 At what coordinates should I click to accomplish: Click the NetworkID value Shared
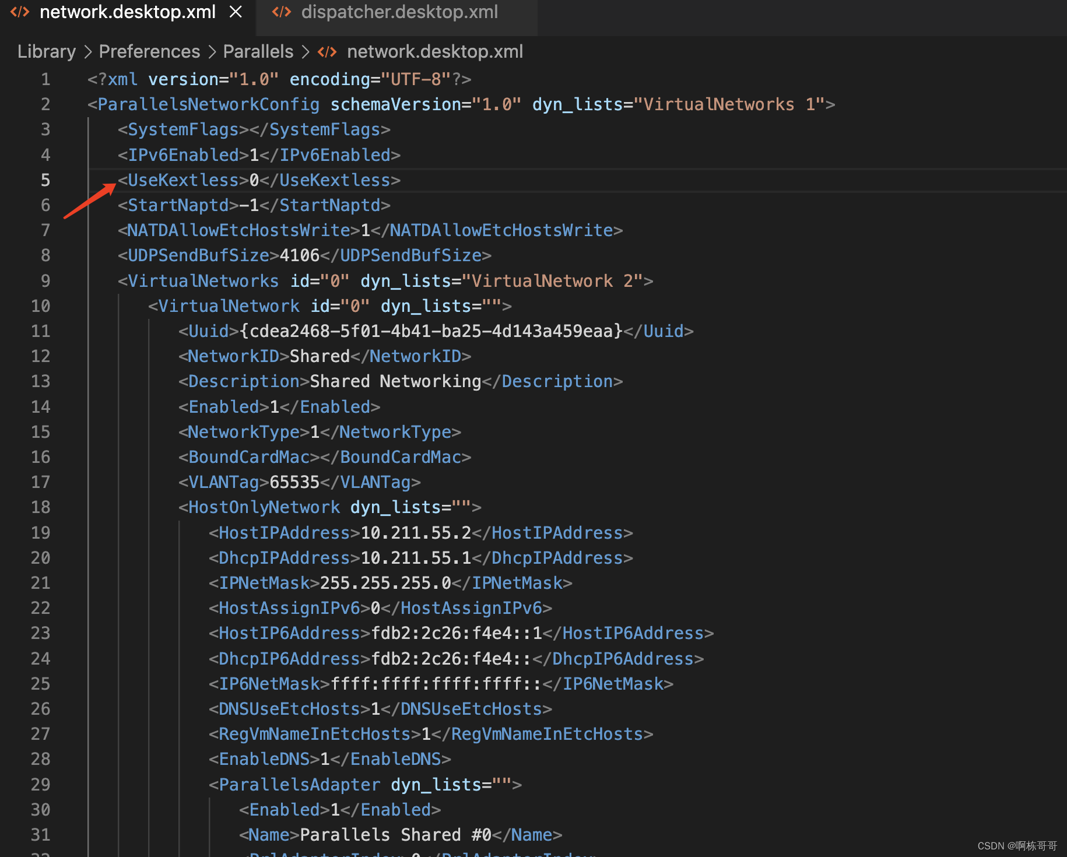(x=320, y=356)
